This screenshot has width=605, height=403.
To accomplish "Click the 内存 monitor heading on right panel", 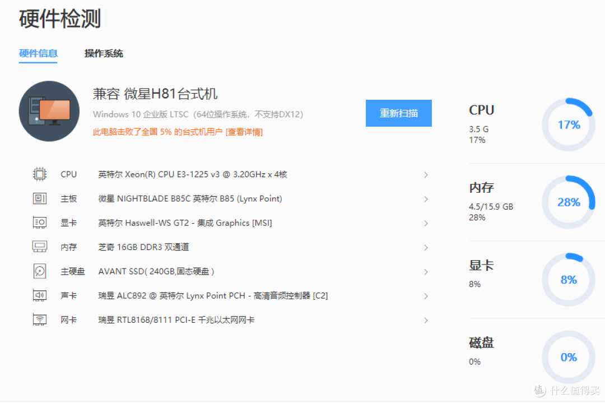I will [x=481, y=188].
